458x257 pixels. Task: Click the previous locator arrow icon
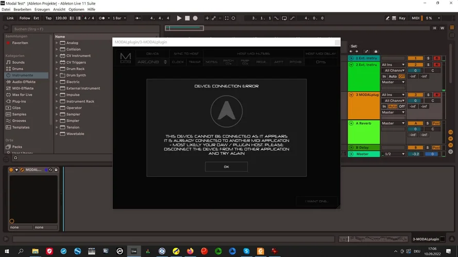351,51
